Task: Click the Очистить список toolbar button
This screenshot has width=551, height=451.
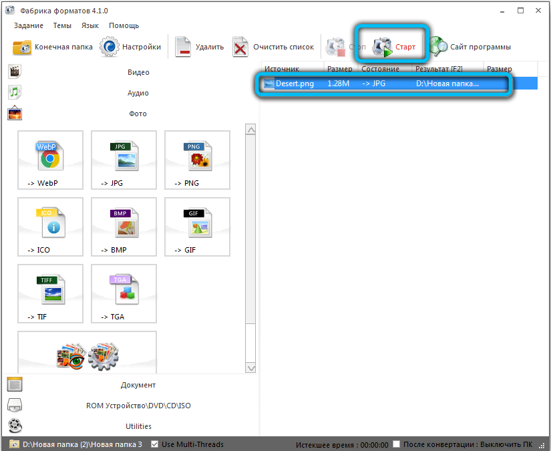Action: tap(273, 47)
